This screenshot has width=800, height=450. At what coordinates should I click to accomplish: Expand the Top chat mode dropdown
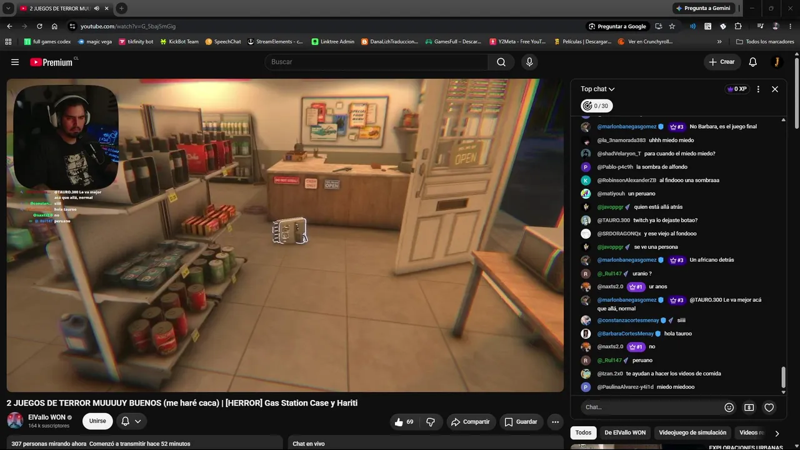click(x=597, y=89)
